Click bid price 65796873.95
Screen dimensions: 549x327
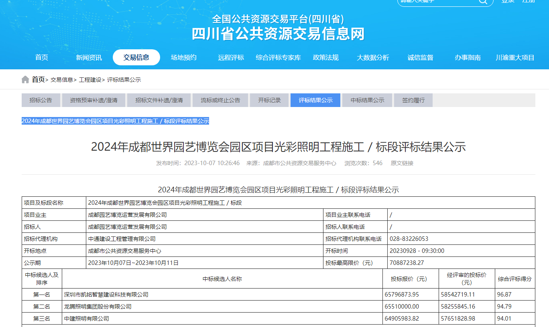[402, 295]
